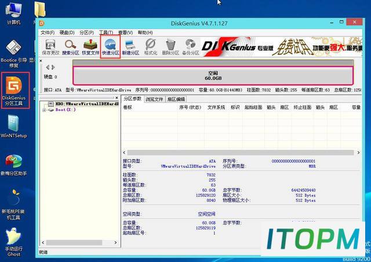Click the 空闲空间 space type value

pos(206,214)
